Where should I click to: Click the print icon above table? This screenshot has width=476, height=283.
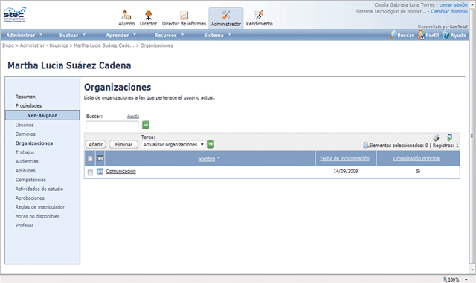[x=436, y=137]
